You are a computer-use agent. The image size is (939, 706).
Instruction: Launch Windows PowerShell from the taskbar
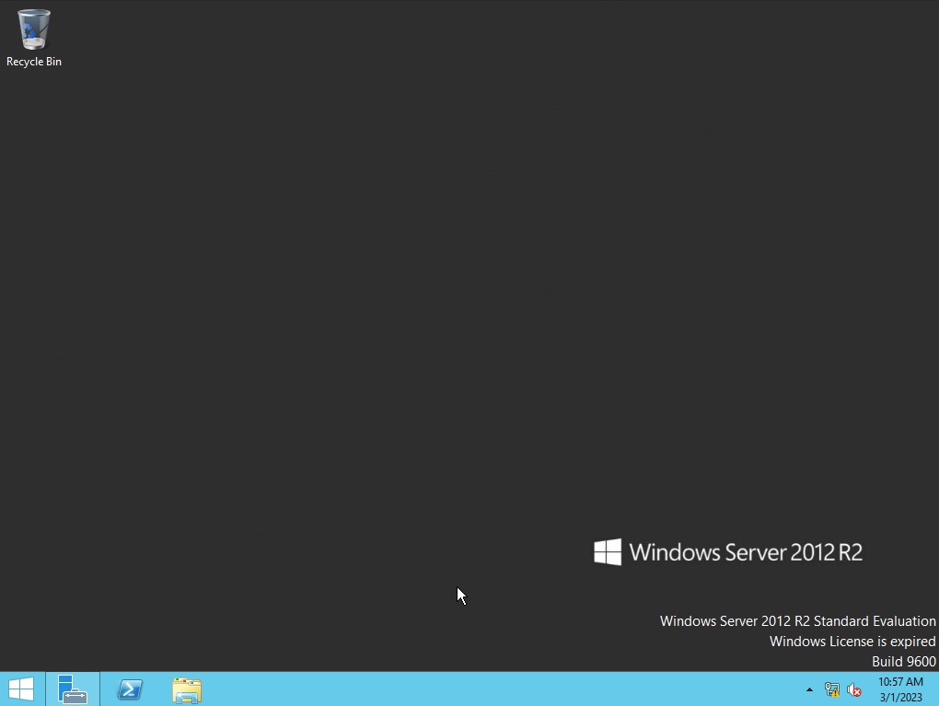coord(130,689)
